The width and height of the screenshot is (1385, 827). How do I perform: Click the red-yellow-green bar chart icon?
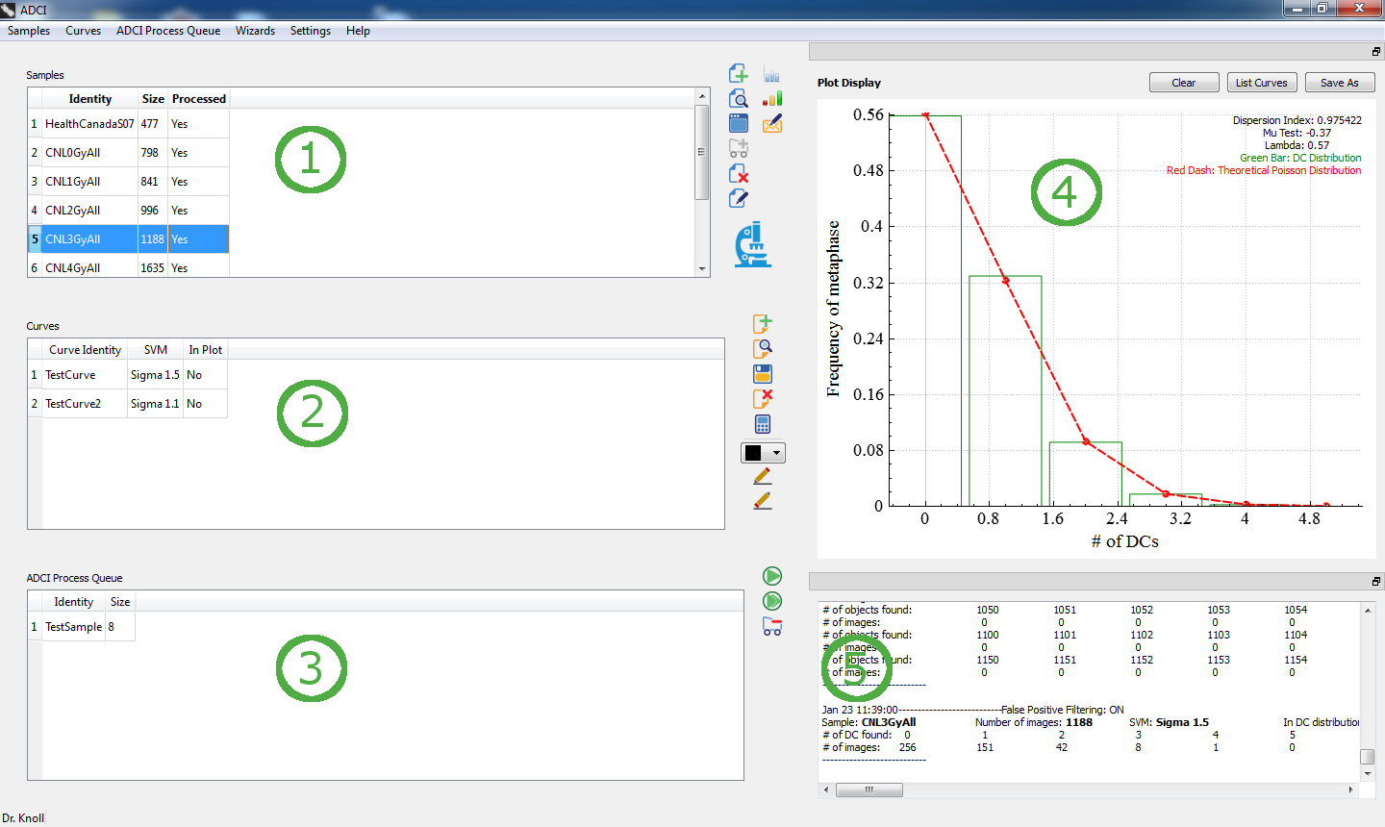pos(772,99)
